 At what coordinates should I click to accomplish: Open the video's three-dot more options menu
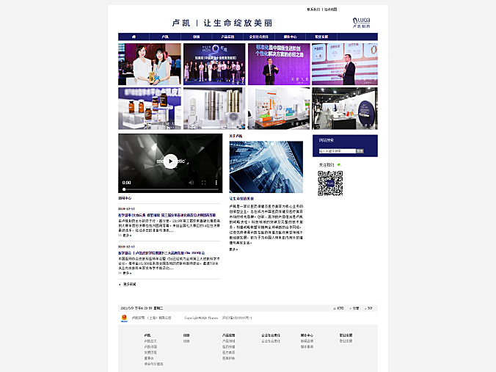(216, 183)
